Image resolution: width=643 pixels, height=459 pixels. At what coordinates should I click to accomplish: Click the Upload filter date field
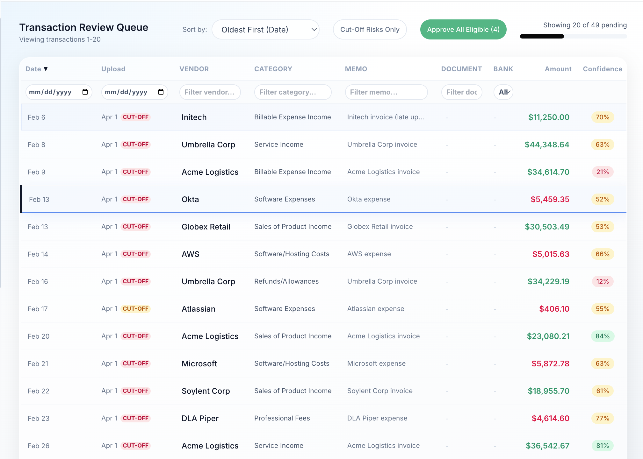(134, 92)
